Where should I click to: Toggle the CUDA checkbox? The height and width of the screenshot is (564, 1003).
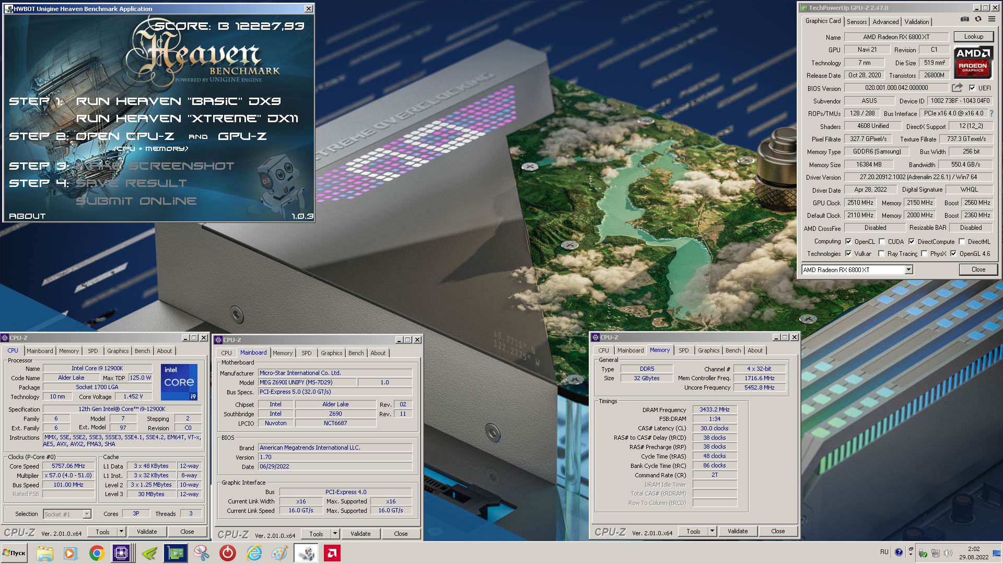tap(882, 241)
